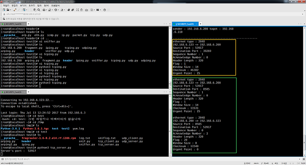Click the lock icon in address bar

(x=4, y=14)
